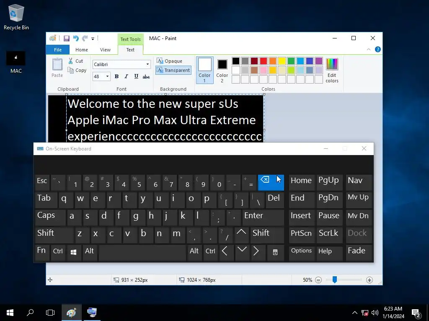Click the Text Tools contextual tab

pos(131,39)
